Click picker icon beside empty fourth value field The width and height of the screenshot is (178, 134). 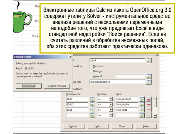(142, 115)
